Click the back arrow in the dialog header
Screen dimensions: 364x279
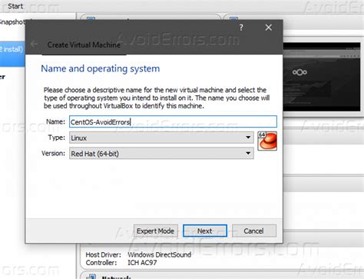pyautogui.click(x=35, y=44)
